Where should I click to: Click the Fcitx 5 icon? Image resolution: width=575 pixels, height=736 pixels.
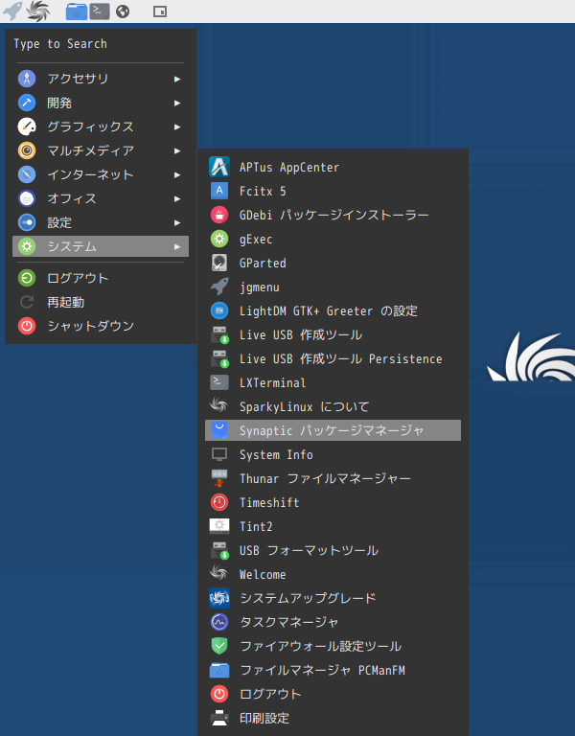tap(219, 191)
